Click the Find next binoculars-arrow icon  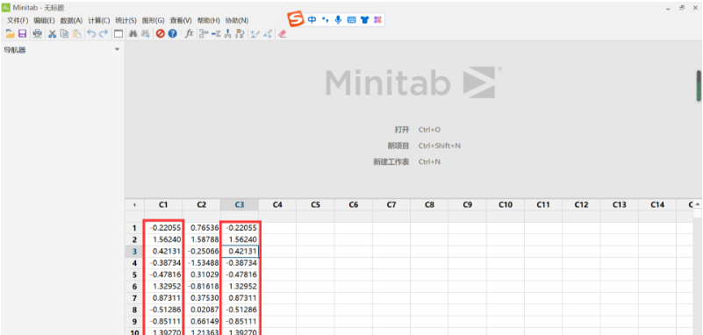pyautogui.click(x=146, y=33)
